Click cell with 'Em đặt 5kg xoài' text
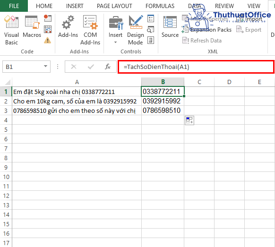275x247 pixels. (77, 92)
